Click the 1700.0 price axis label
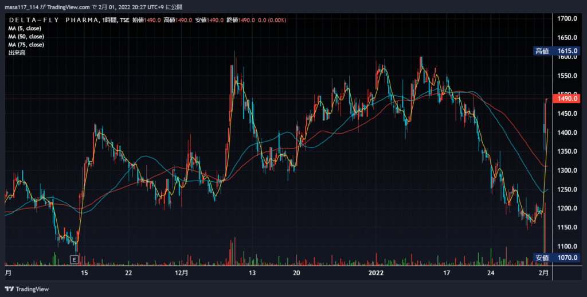This screenshot has width=587, height=297. tap(567, 18)
